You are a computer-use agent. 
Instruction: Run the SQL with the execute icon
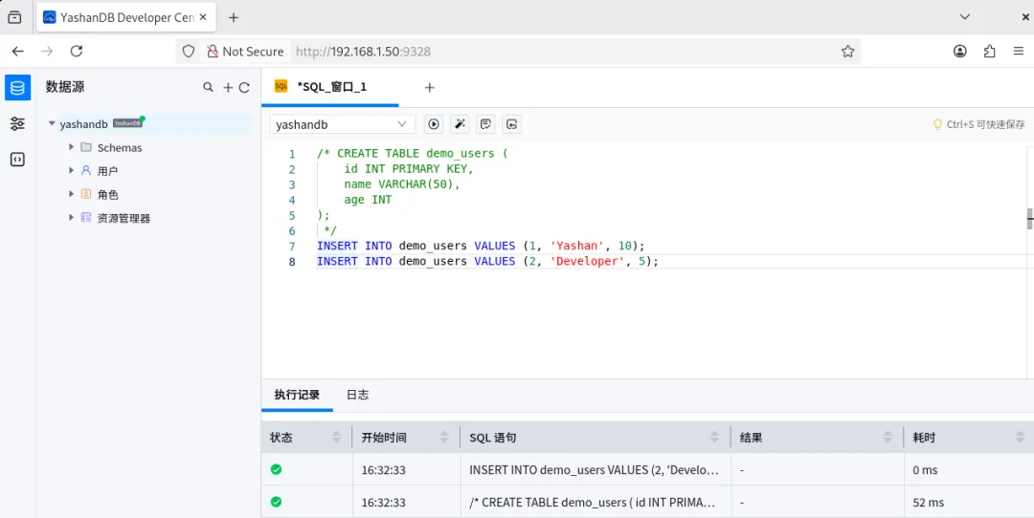(x=434, y=123)
